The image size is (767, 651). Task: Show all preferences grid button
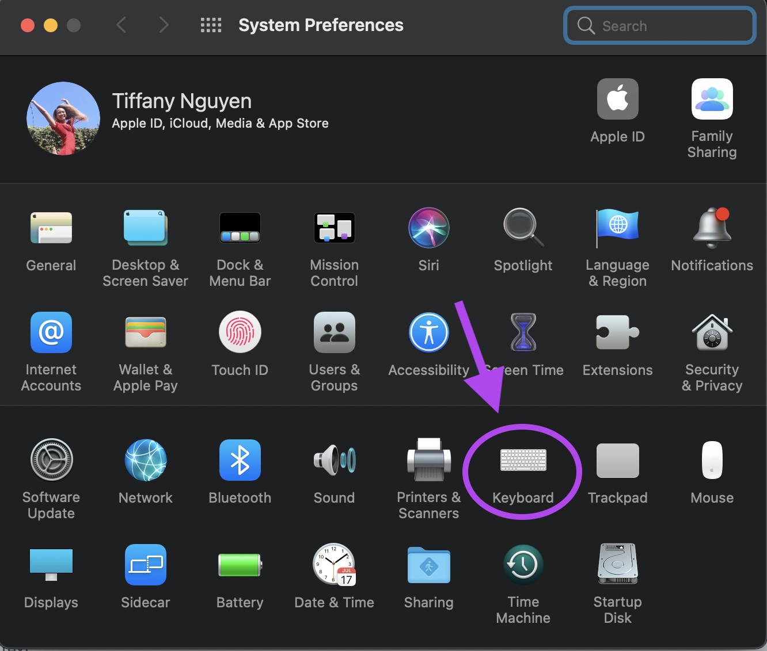pos(211,25)
